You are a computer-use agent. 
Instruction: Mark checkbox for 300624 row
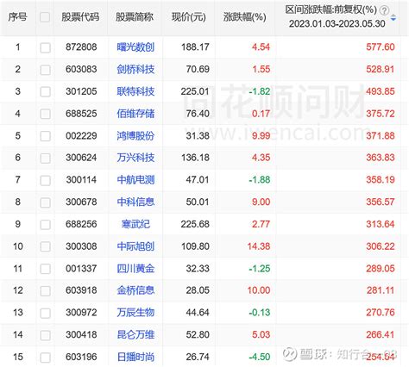pos(45,158)
